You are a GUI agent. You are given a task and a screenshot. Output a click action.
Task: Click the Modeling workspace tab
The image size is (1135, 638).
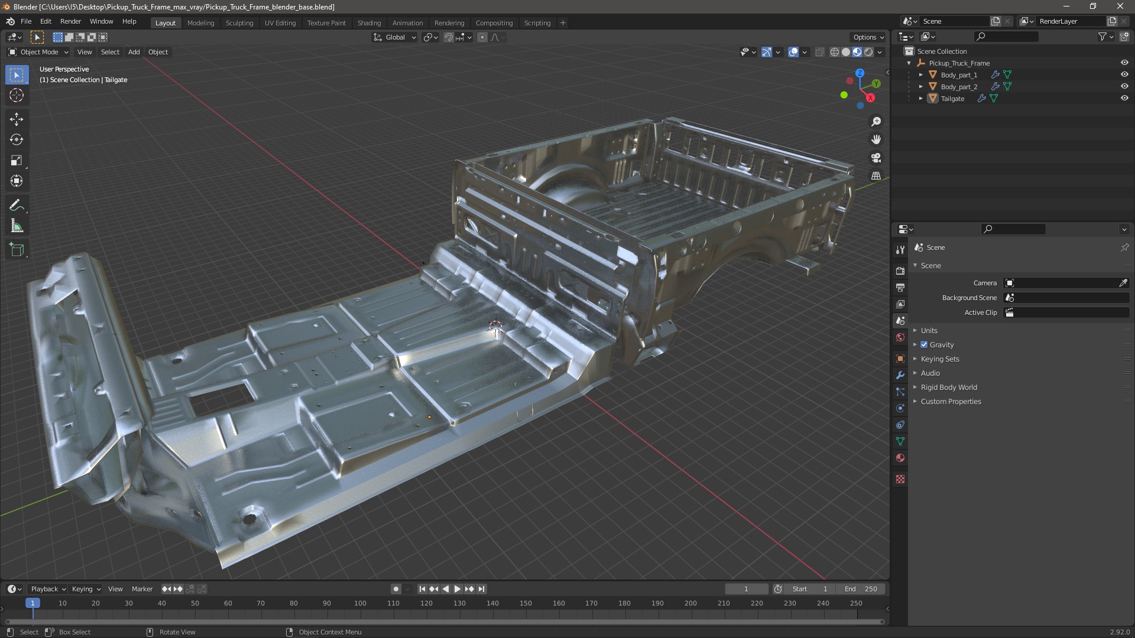[x=200, y=22]
